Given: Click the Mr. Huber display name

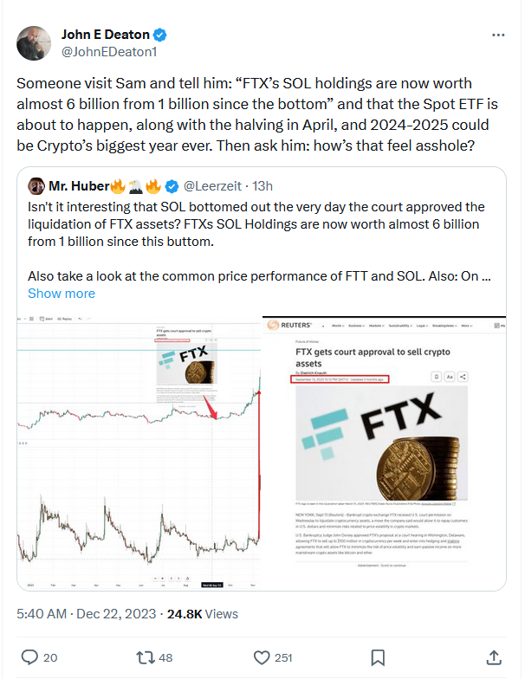Looking at the screenshot, I should click(80, 185).
